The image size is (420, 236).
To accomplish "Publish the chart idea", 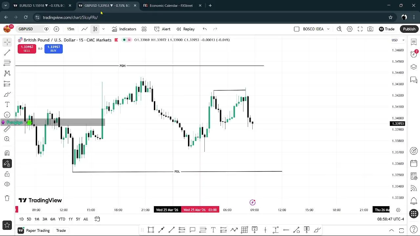I will pyautogui.click(x=409, y=29).
